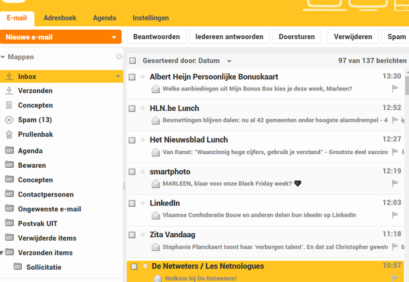The height and width of the screenshot is (282, 409).
Task: Click the Ongewenste e-mail folder icon
Action: (10, 208)
